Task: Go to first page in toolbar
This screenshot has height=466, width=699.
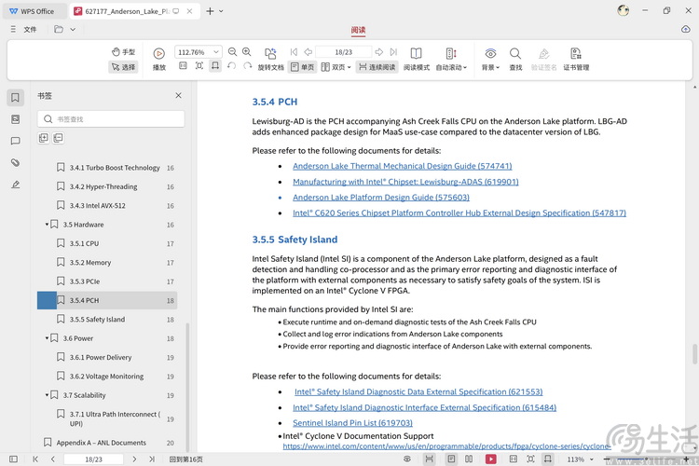Action: (294, 52)
